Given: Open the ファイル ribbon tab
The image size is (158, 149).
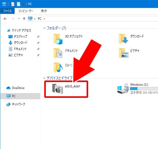Looking at the screenshot, I should click(x=7, y=11).
